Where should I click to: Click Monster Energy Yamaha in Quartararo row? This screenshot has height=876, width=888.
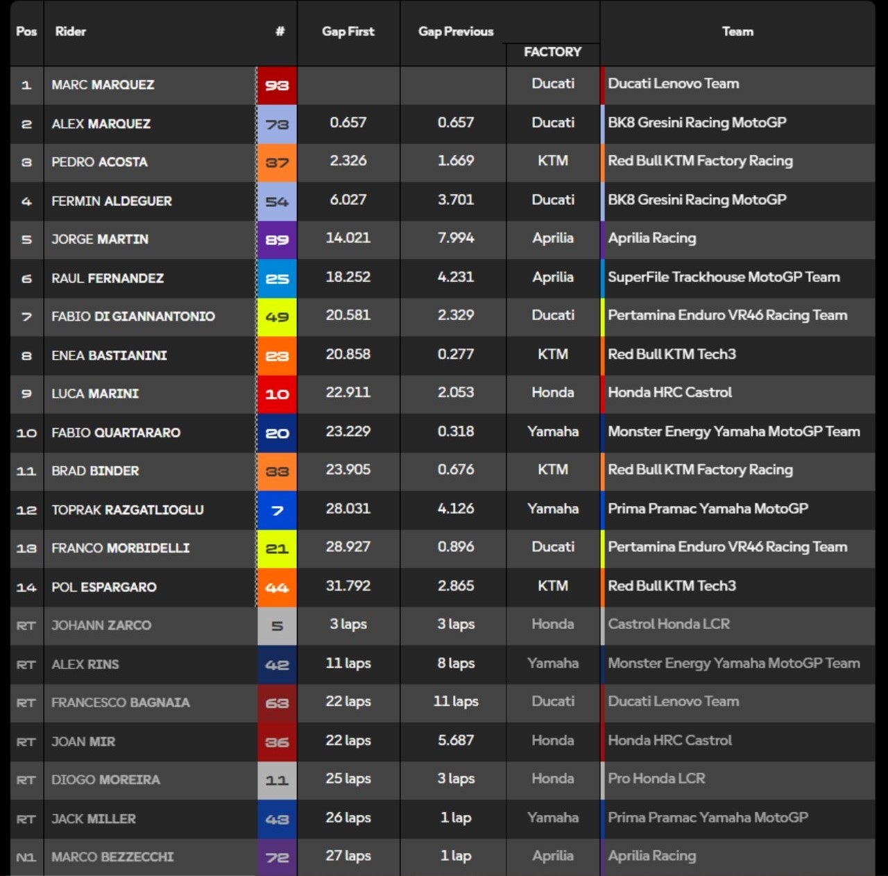[734, 432]
